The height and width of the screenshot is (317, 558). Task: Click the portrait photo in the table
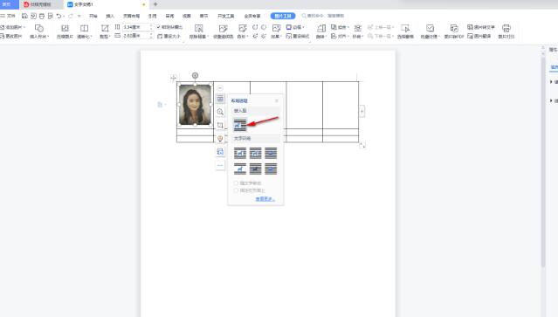195,105
